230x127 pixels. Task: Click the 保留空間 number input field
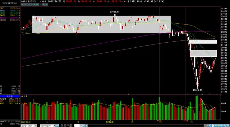(x=76, y=126)
